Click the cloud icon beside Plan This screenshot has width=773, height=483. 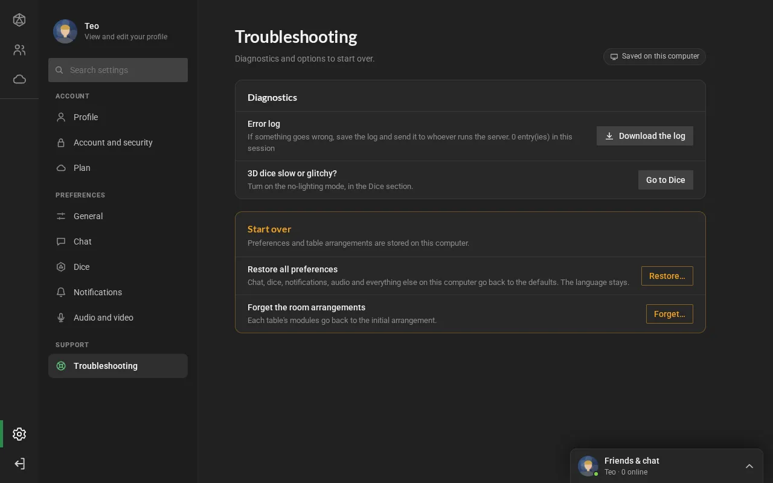[61, 168]
